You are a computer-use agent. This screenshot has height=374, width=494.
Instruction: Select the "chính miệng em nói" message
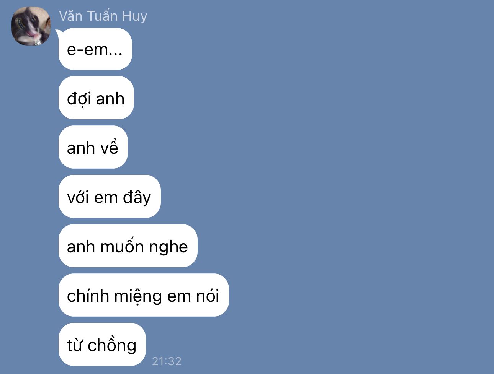point(144,295)
